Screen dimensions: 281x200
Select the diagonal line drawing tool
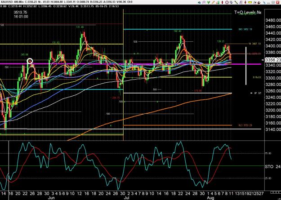pos(236,2)
